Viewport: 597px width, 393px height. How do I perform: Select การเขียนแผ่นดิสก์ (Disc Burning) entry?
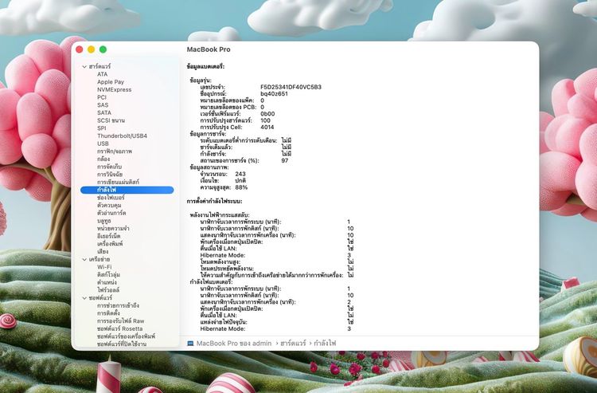point(118,183)
